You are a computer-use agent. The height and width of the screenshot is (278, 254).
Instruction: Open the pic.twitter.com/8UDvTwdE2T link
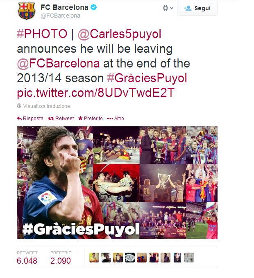pos(95,93)
